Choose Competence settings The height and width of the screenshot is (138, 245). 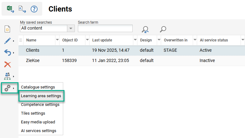pos(40,104)
